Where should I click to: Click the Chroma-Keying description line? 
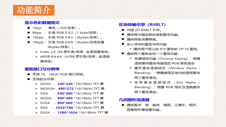[x=167, y=59]
